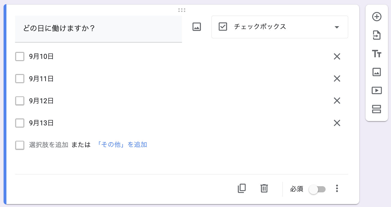Remove the 9月13日 option
The width and height of the screenshot is (391, 207).
(x=337, y=123)
